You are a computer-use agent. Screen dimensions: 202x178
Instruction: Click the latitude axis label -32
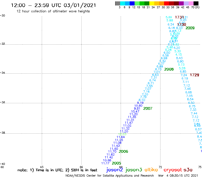2,44
